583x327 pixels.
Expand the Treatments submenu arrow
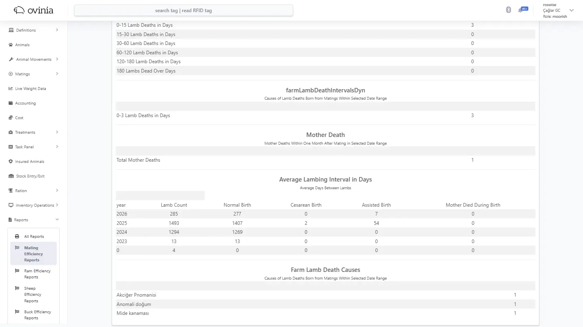point(57,132)
